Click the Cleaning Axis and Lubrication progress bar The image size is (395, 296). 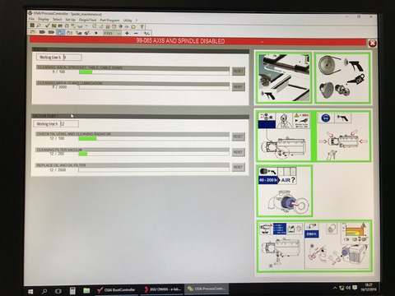point(154,87)
